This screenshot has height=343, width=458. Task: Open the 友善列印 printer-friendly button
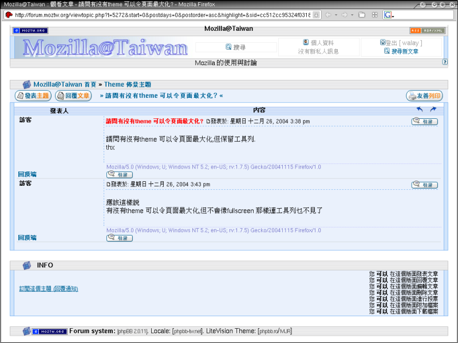point(424,96)
